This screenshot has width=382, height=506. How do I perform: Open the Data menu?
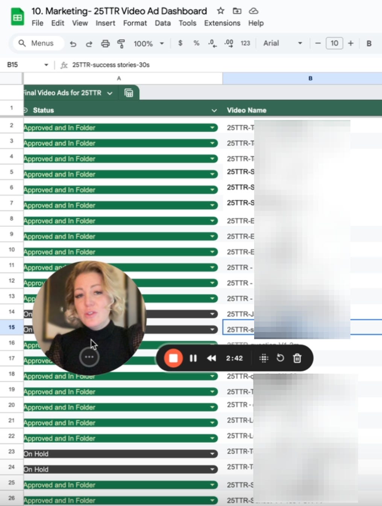(x=162, y=23)
